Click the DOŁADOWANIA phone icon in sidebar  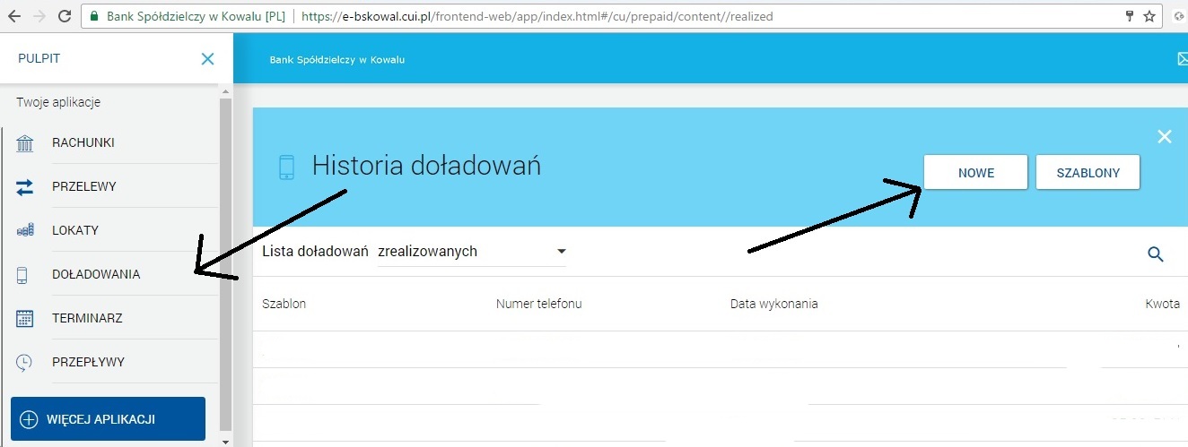pos(25,275)
